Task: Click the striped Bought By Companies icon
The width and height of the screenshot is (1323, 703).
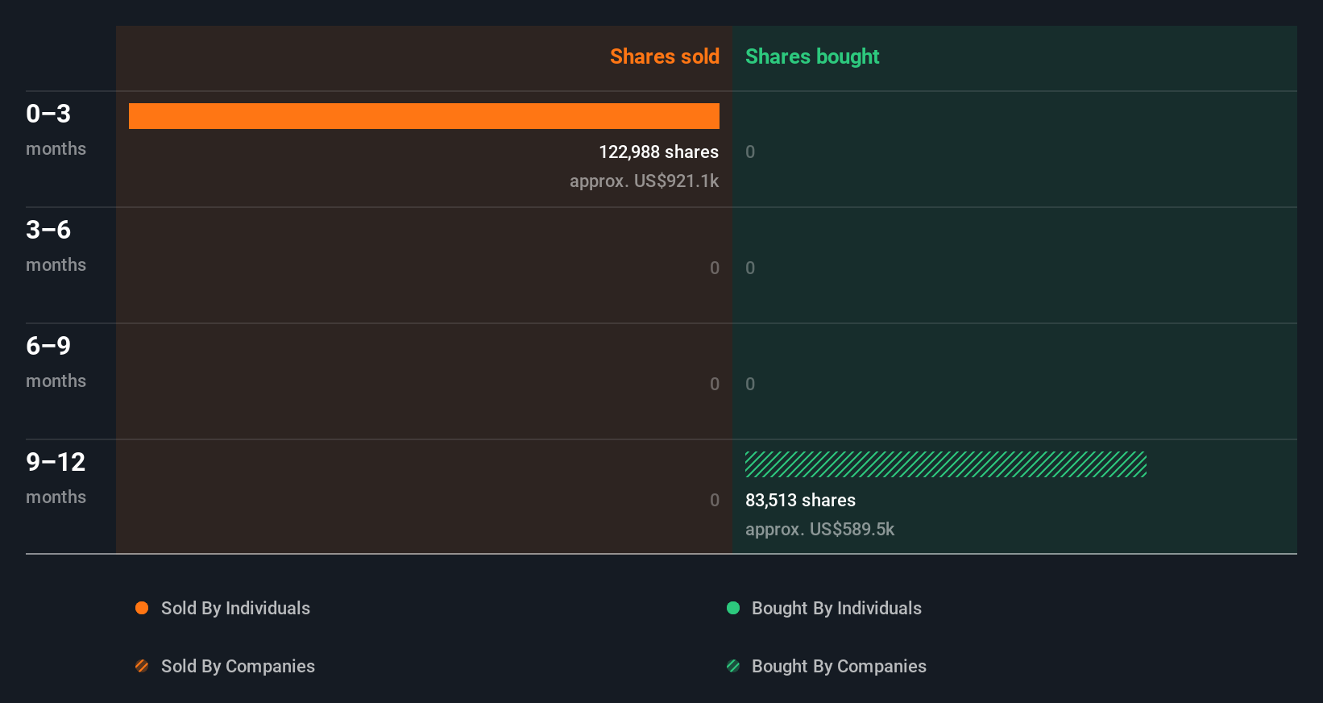Action: tap(733, 666)
